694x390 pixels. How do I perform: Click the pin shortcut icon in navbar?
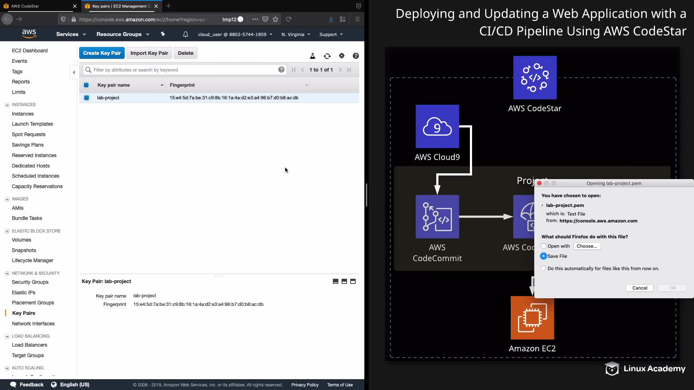[x=163, y=34]
